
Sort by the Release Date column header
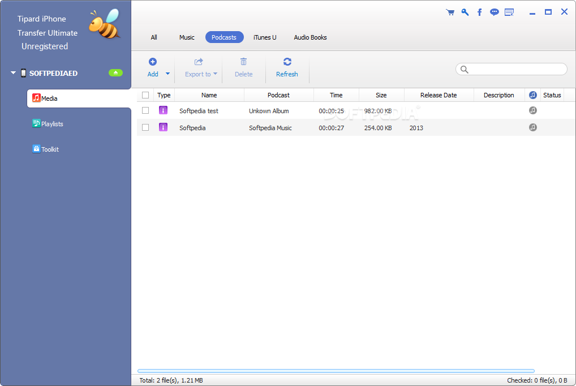click(439, 95)
